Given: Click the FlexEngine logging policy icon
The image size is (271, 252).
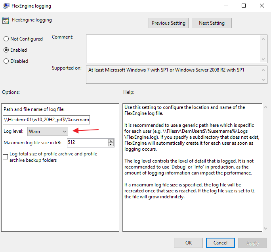Looking at the screenshot, I should (6, 21).
